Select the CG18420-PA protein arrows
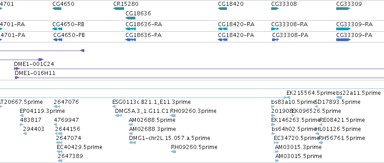 click(x=222, y=40)
